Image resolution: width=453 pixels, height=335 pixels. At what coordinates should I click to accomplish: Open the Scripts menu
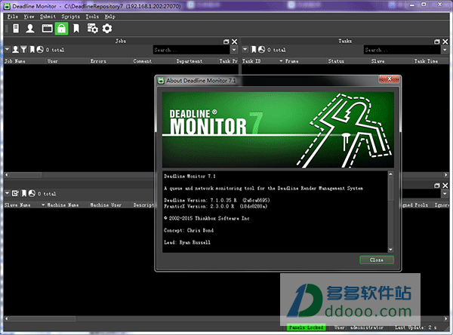tap(70, 17)
